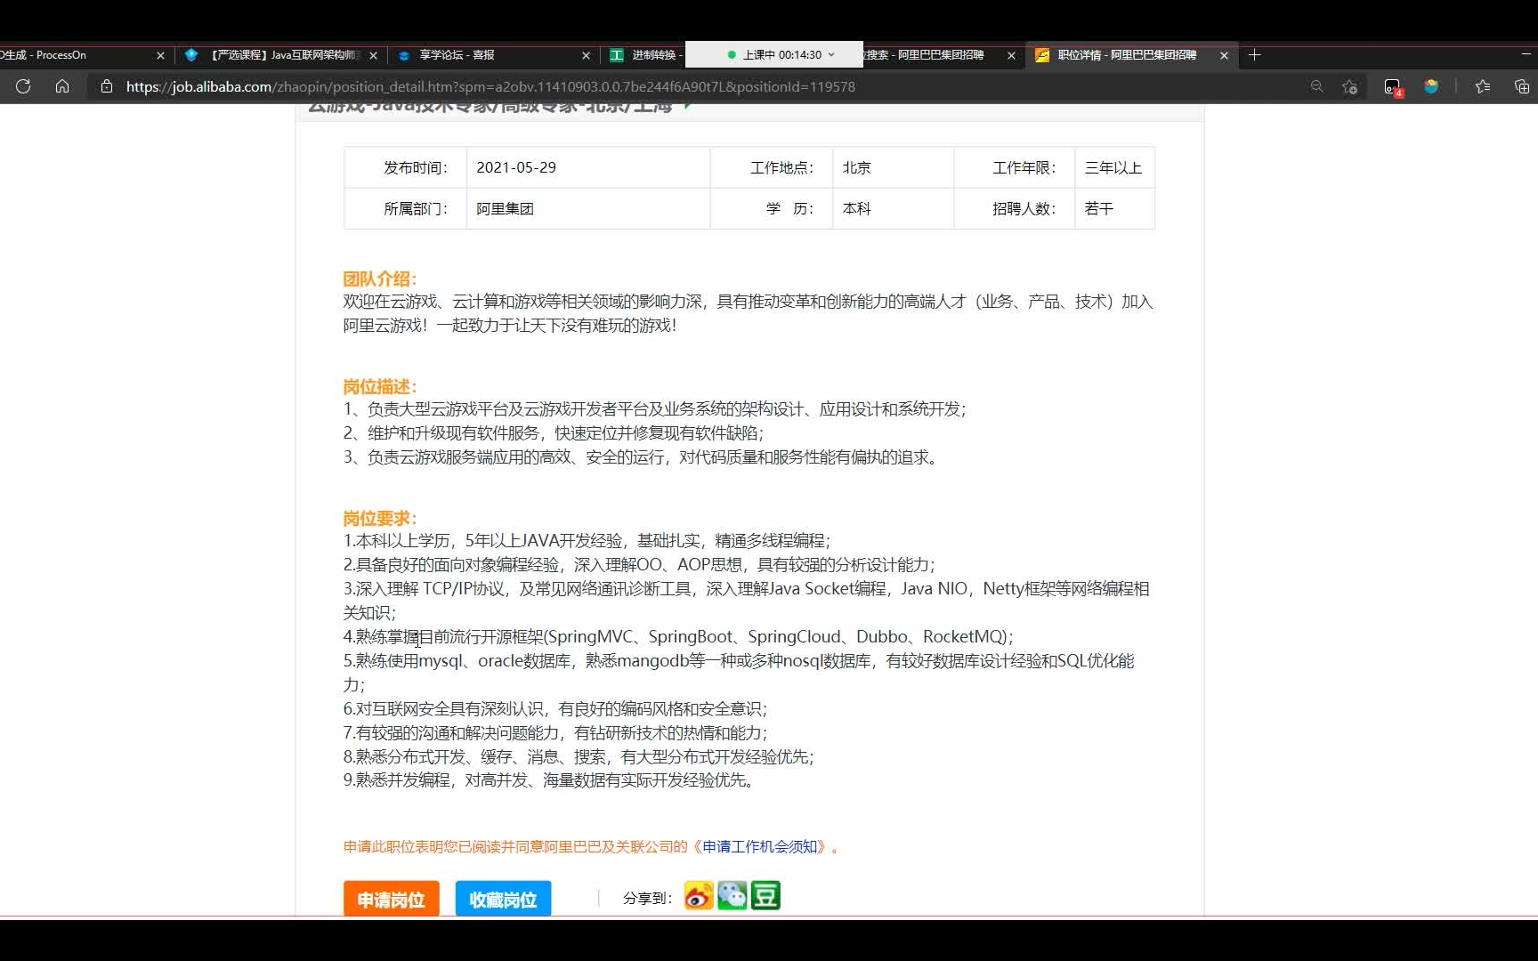
Task: Share job to Weibo icon
Action: pyautogui.click(x=699, y=896)
